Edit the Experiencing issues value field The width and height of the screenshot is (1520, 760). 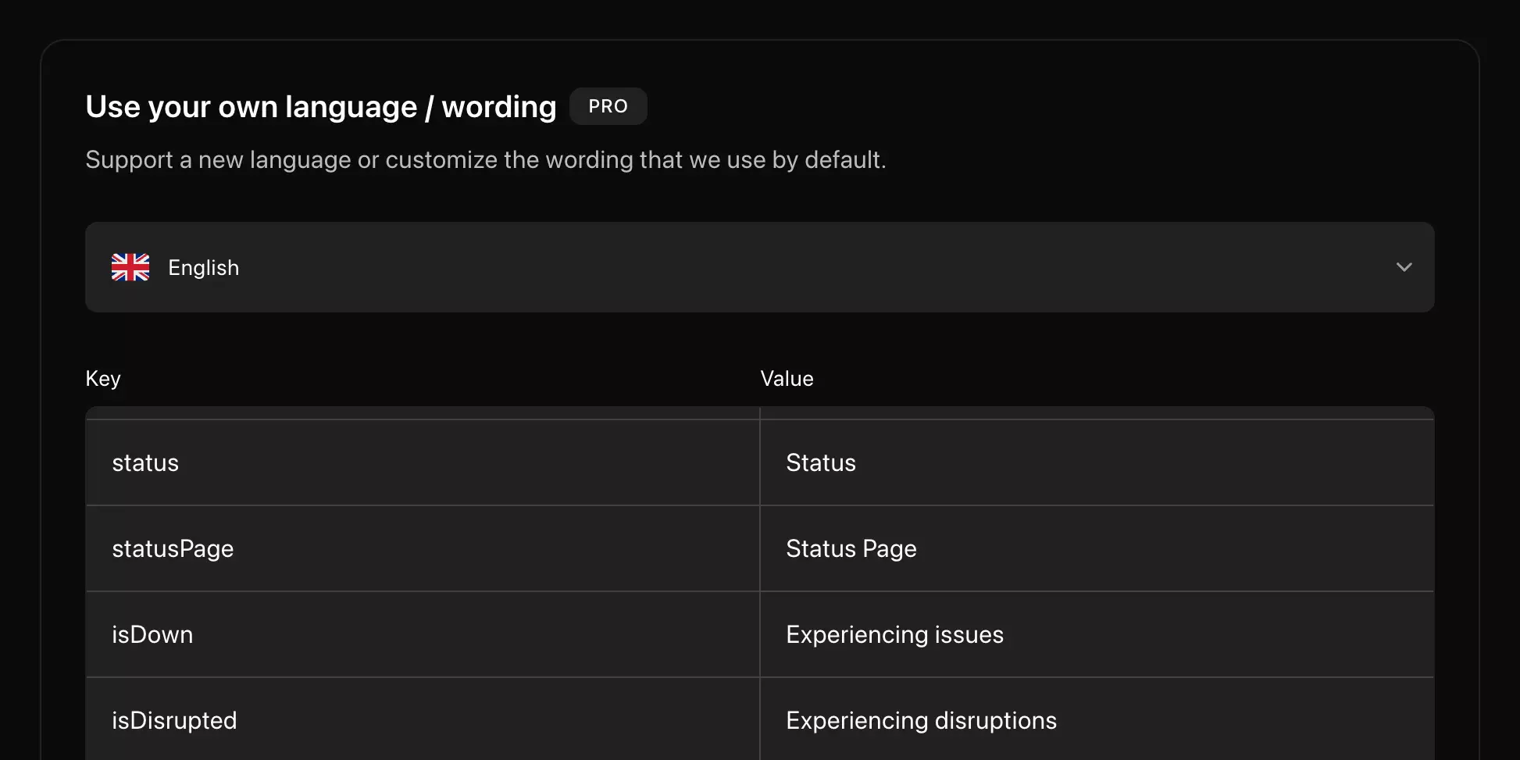[1097, 634]
